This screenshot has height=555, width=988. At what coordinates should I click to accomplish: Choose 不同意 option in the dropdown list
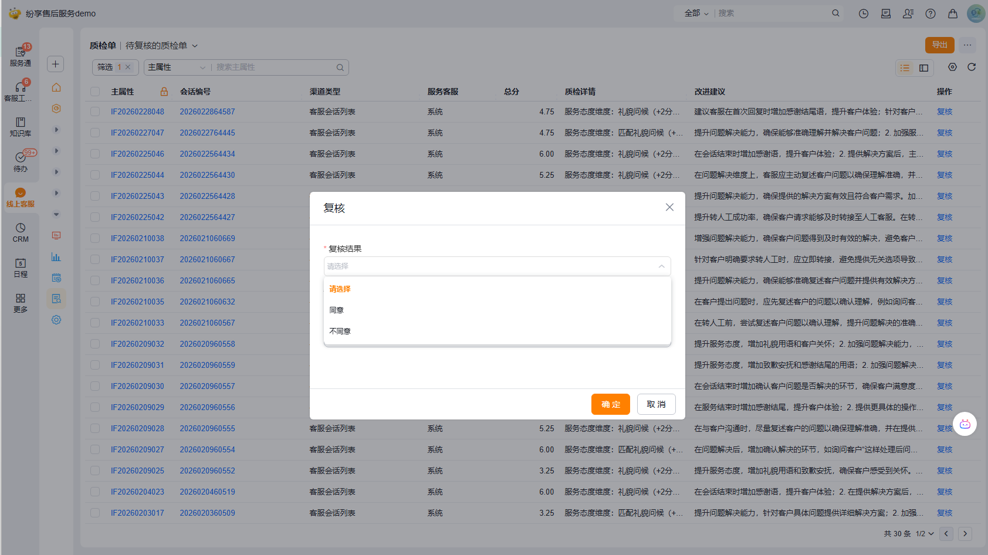340,331
